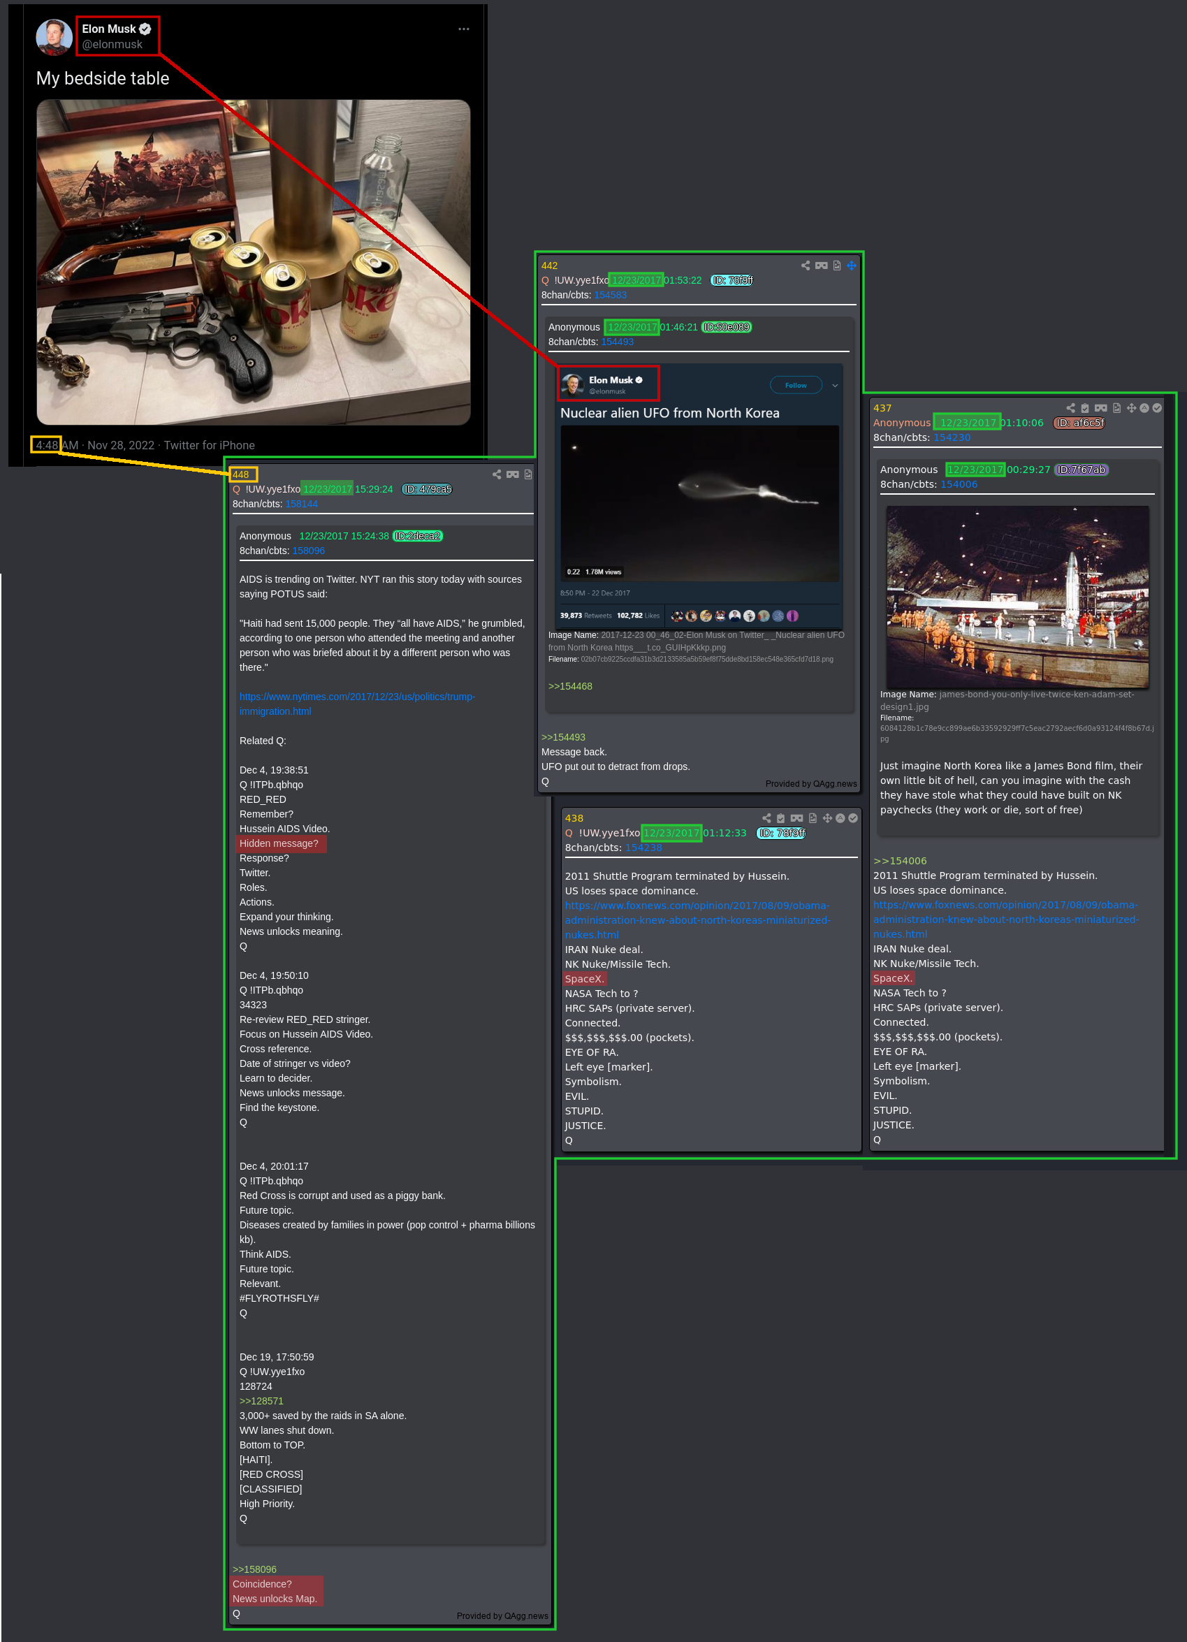This screenshot has height=1642, width=1187.
Task: Click the ID: 78f9ff badge on post 438
Action: click(x=782, y=834)
